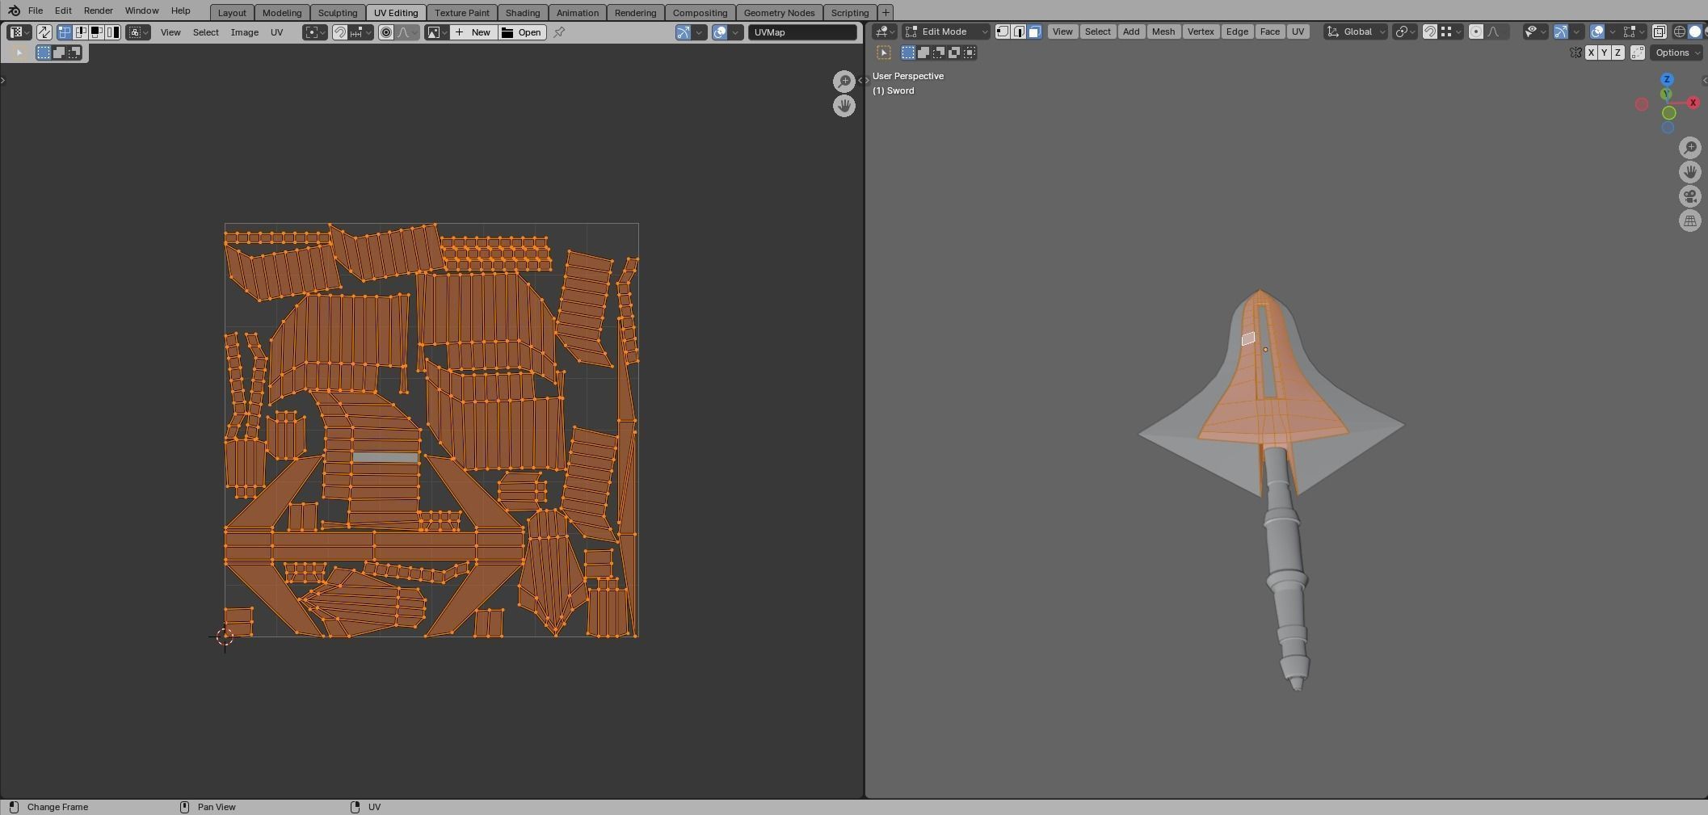Viewport: 1708px width, 815px height.
Task: Pin the image in the UV editor
Action: click(559, 32)
